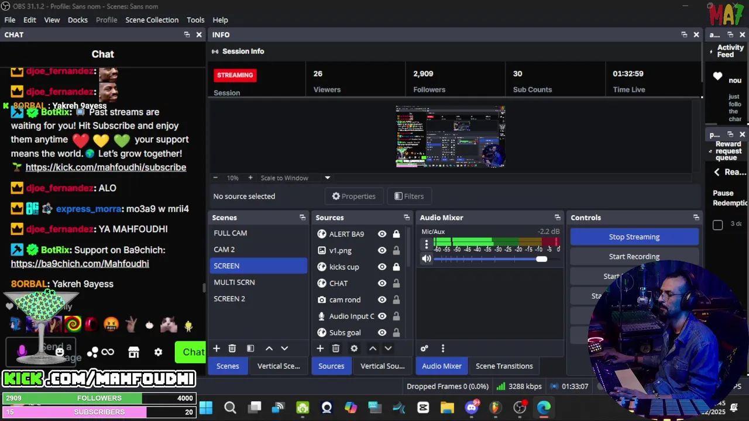The image size is (749, 421).
Task: Click the stream preview thumbnail
Action: coord(450,137)
